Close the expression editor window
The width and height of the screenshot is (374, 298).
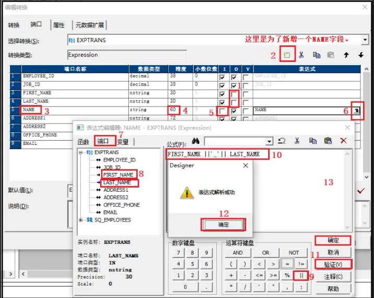347,128
